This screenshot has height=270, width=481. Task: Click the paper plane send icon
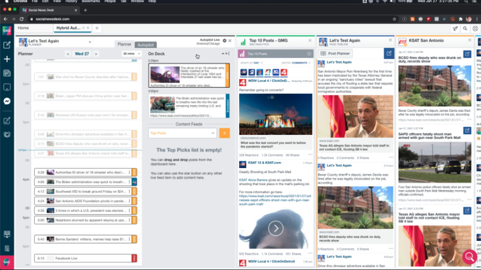[455, 29]
